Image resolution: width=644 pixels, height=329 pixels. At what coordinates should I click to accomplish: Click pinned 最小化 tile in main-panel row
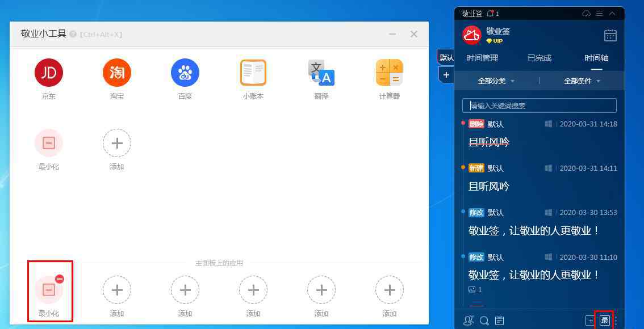click(x=49, y=290)
